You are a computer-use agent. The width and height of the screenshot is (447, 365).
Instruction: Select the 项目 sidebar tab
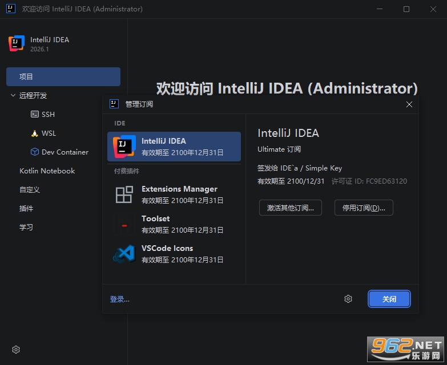63,76
